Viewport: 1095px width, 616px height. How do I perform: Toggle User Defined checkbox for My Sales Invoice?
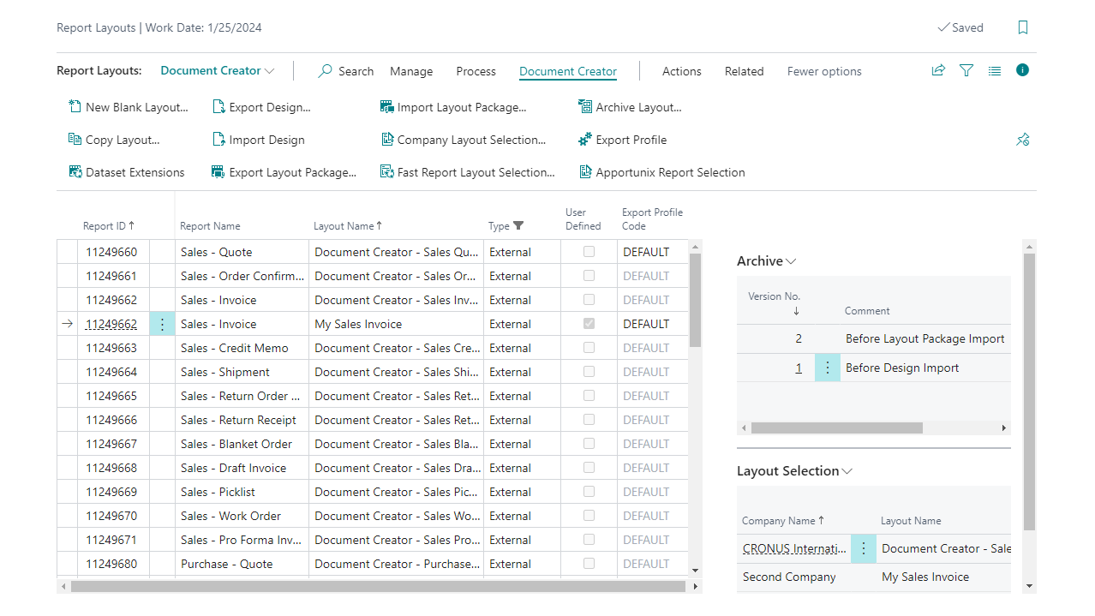click(x=589, y=324)
